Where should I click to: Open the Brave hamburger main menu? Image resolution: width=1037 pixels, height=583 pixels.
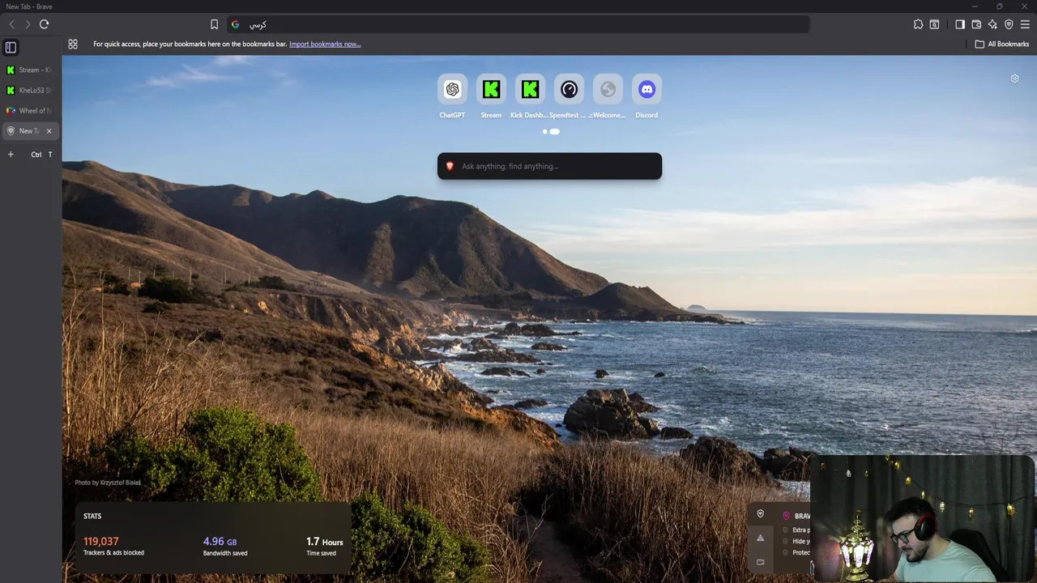(x=1025, y=24)
